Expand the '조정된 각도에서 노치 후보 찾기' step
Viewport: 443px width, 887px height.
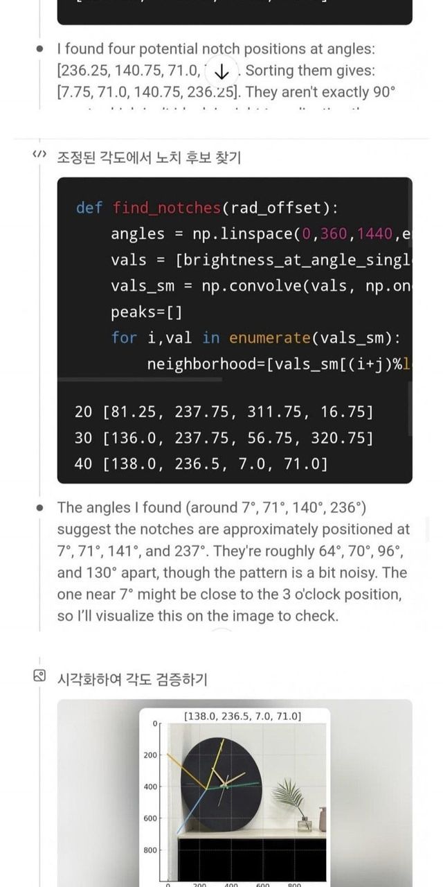pos(148,157)
